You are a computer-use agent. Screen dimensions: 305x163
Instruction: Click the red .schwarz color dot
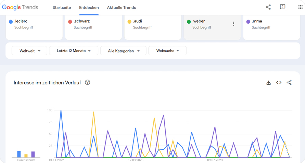[x=70, y=22]
